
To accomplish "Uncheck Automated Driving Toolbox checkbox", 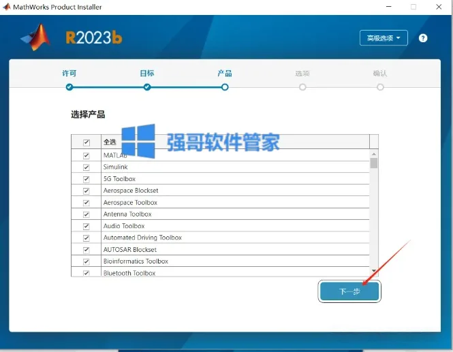I will tap(86, 238).
